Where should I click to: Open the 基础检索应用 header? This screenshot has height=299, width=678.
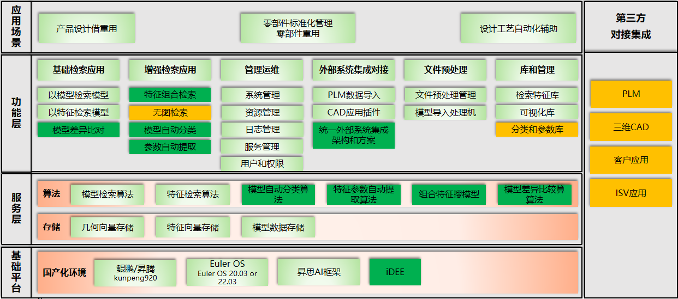pyautogui.click(x=78, y=70)
